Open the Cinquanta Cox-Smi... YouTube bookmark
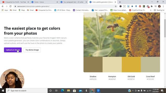This screenshot has height=93, width=166. point(44,10)
